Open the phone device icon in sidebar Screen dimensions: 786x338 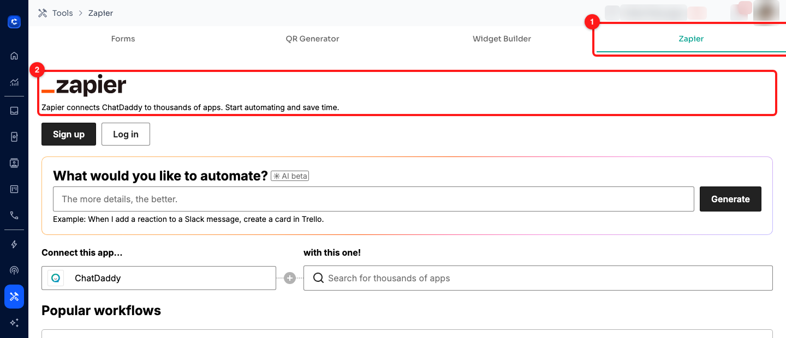14,136
